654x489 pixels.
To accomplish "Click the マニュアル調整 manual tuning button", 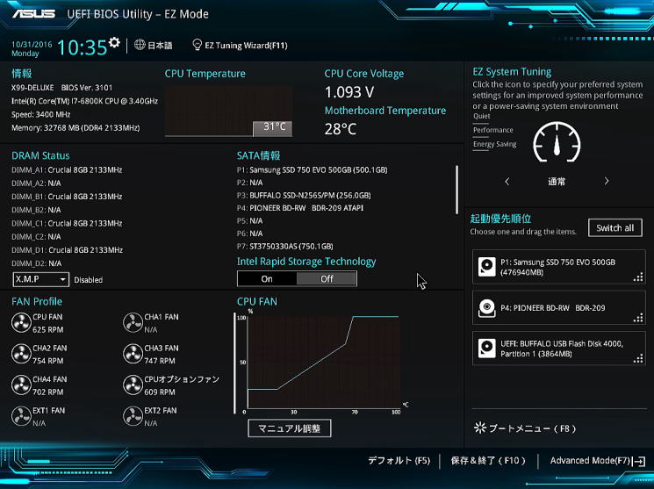I will [290, 428].
